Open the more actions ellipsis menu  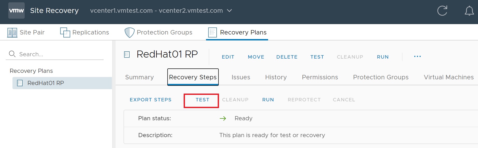point(417,57)
